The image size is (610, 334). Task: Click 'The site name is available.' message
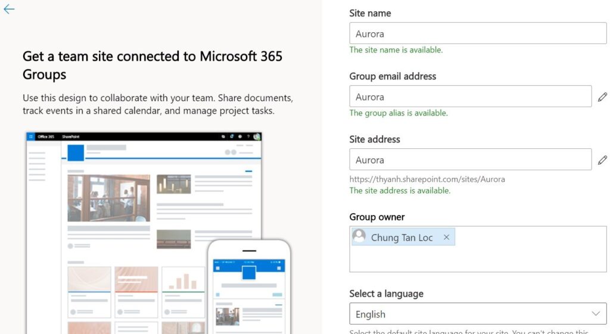pyautogui.click(x=396, y=50)
